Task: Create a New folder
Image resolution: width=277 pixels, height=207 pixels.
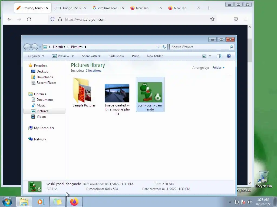Action: click(154, 56)
